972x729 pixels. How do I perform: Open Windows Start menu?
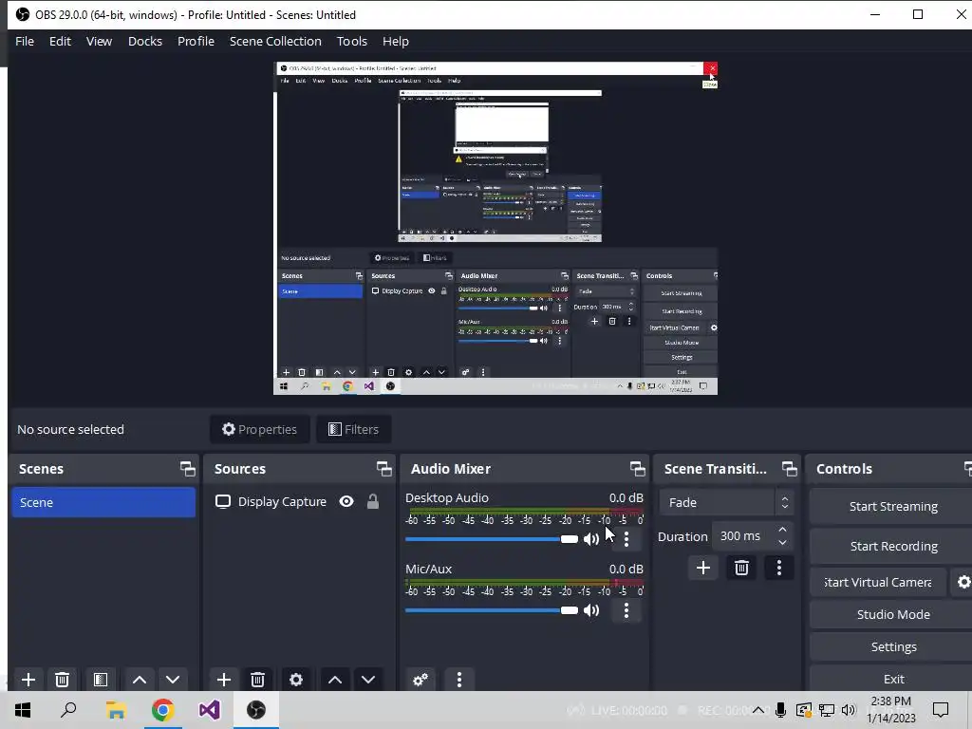(x=23, y=710)
